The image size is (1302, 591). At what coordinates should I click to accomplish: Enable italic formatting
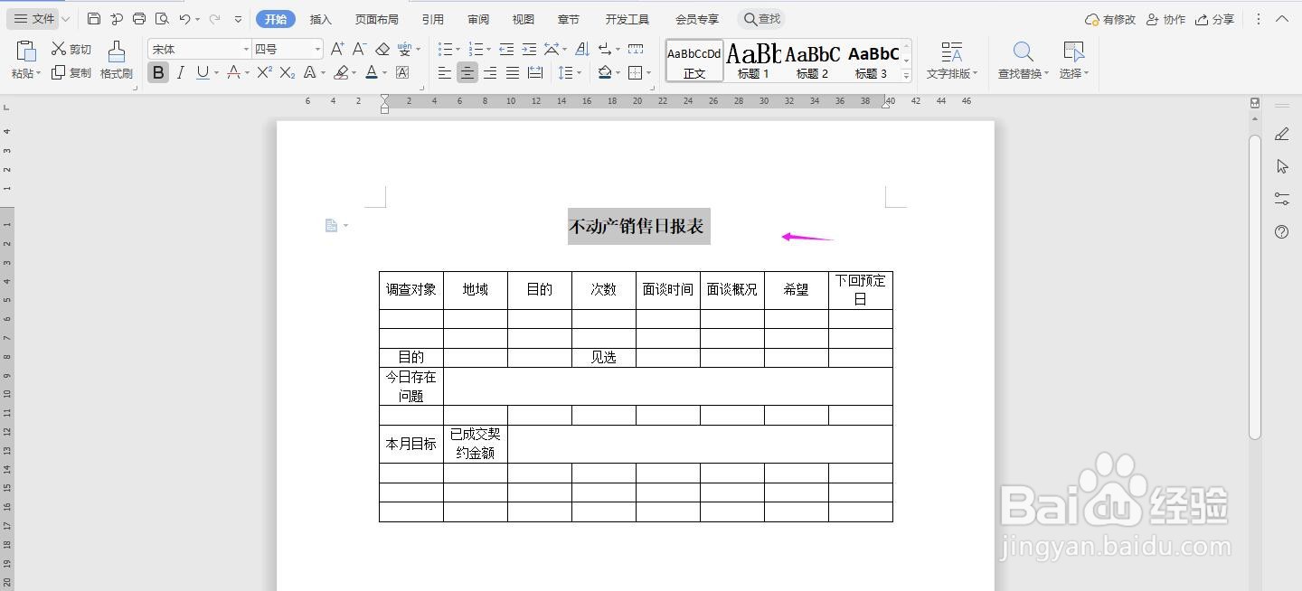pos(179,71)
